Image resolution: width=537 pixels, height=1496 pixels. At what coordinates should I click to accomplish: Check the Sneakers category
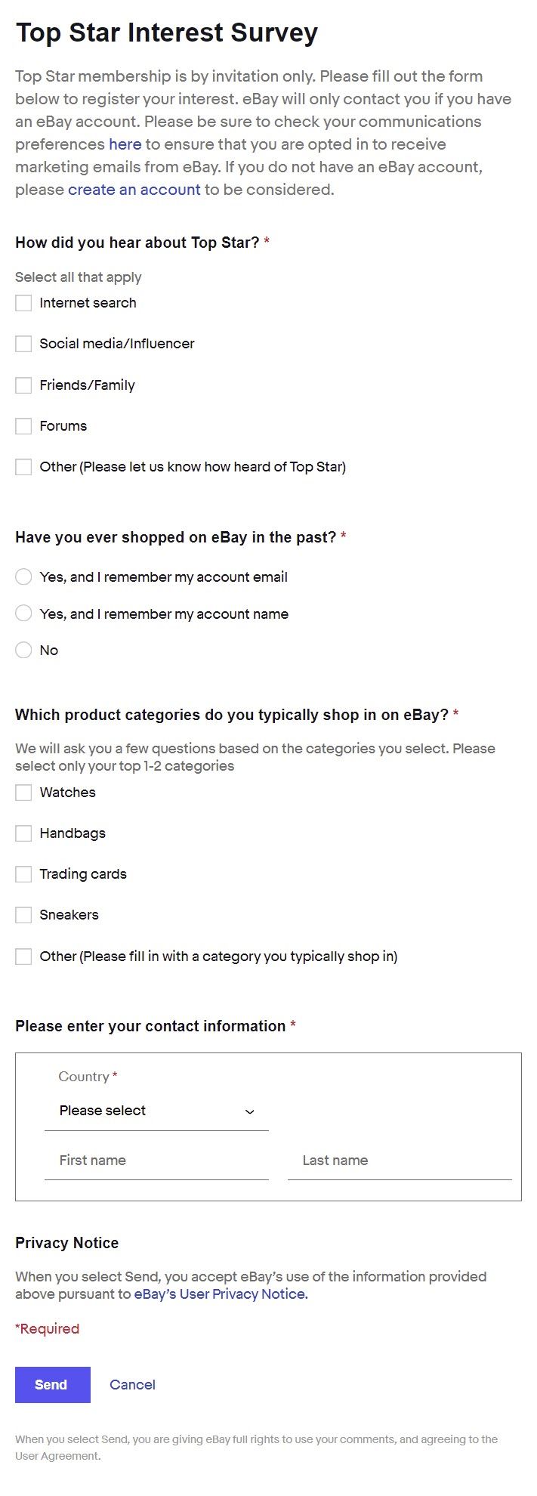pos(23,915)
